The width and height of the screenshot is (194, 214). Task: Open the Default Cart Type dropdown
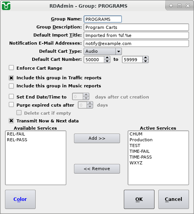103,51
